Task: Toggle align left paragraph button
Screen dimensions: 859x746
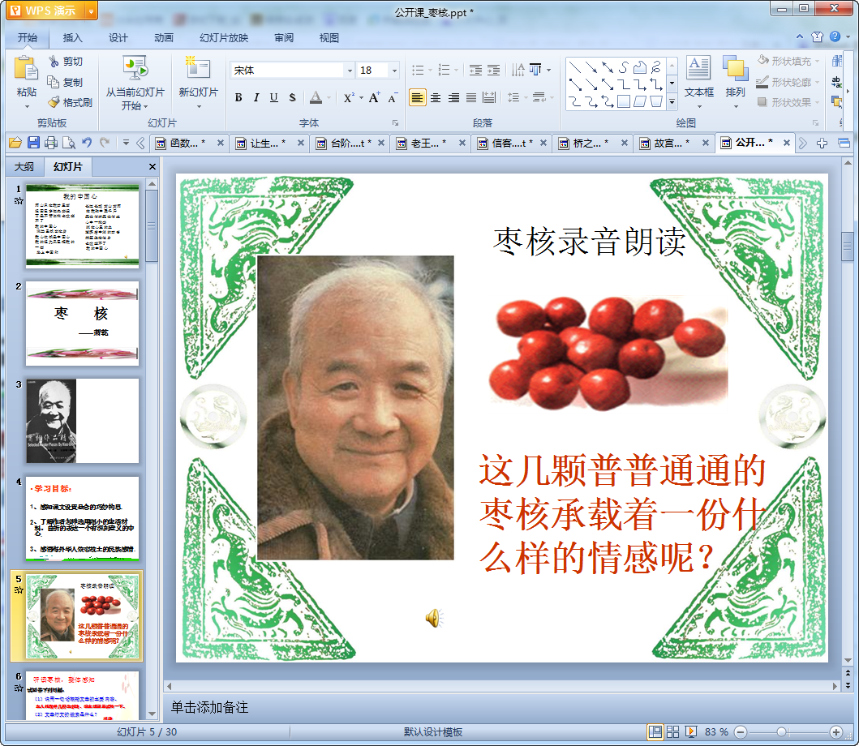Action: (x=417, y=97)
